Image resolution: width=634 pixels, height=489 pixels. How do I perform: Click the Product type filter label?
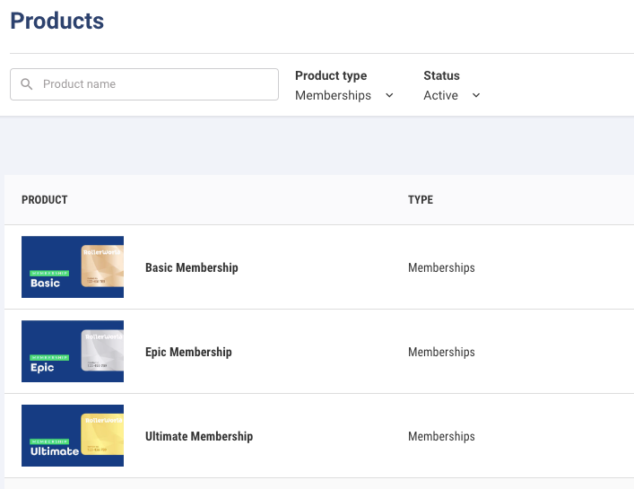click(331, 75)
